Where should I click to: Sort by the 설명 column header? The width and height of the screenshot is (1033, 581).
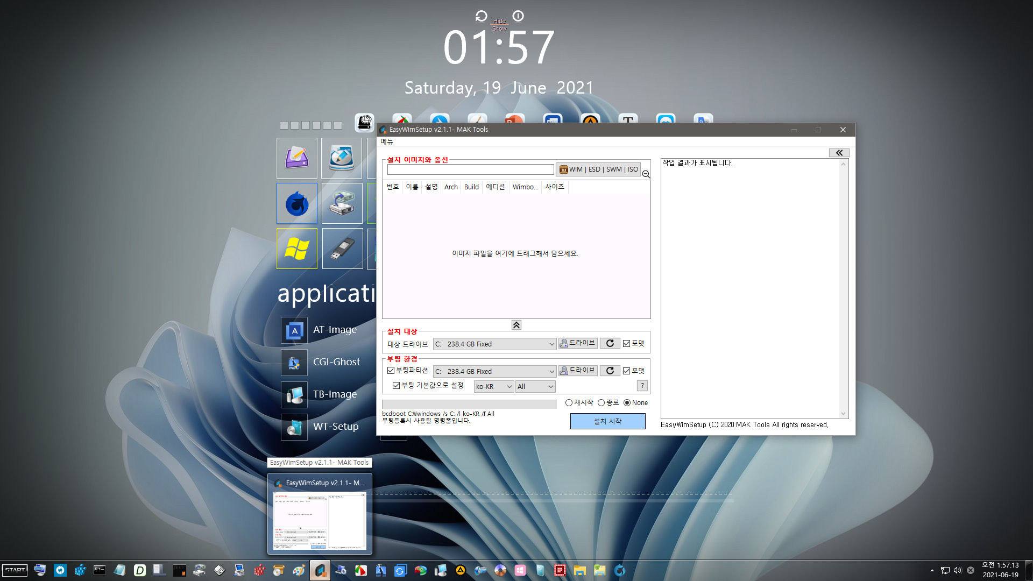coord(431,187)
